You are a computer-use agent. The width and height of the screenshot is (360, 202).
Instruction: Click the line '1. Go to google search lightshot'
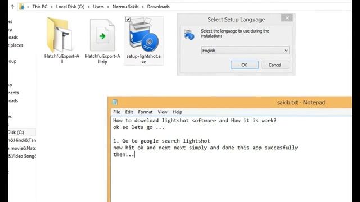click(x=161, y=141)
